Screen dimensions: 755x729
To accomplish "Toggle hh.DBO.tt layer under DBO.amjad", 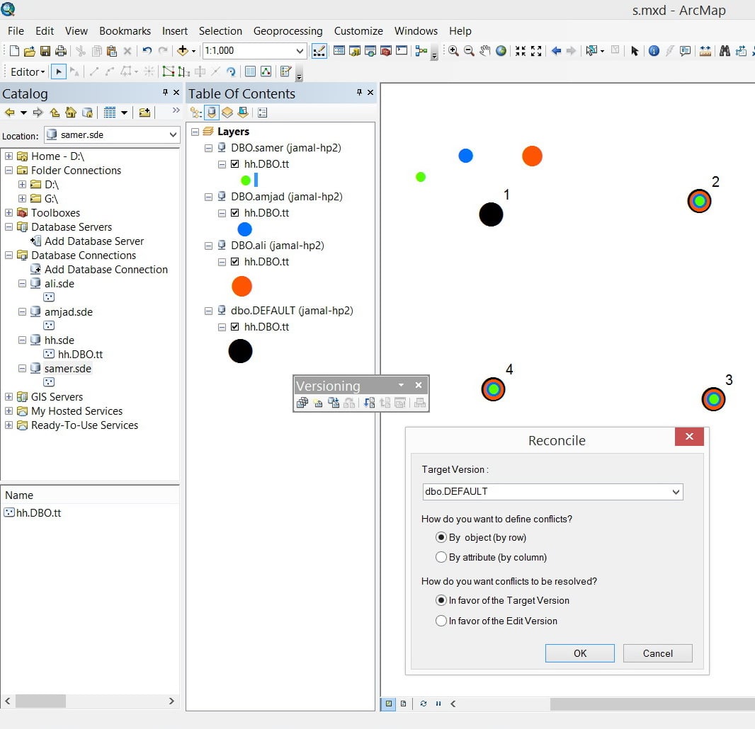I will point(235,213).
